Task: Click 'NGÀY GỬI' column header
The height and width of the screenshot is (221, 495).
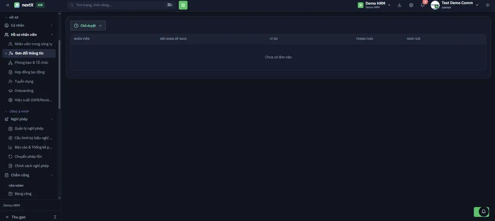Action: [x=414, y=39]
